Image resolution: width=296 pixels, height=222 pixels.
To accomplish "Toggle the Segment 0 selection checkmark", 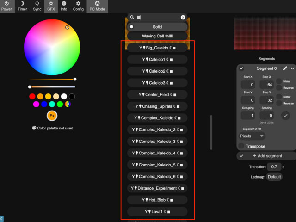I will click(x=241, y=68).
